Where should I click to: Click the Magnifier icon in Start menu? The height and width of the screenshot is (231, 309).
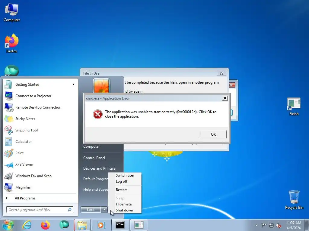click(x=8, y=187)
